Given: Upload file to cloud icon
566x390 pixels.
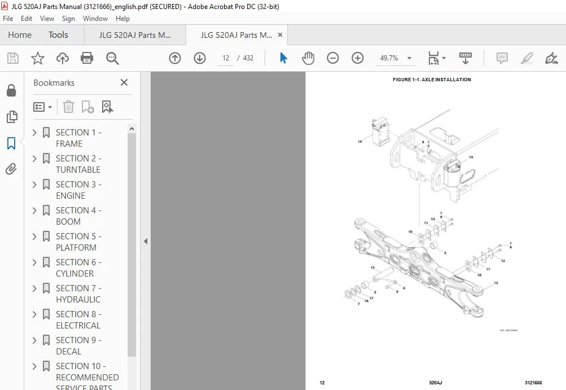Looking at the screenshot, I should [x=63, y=58].
